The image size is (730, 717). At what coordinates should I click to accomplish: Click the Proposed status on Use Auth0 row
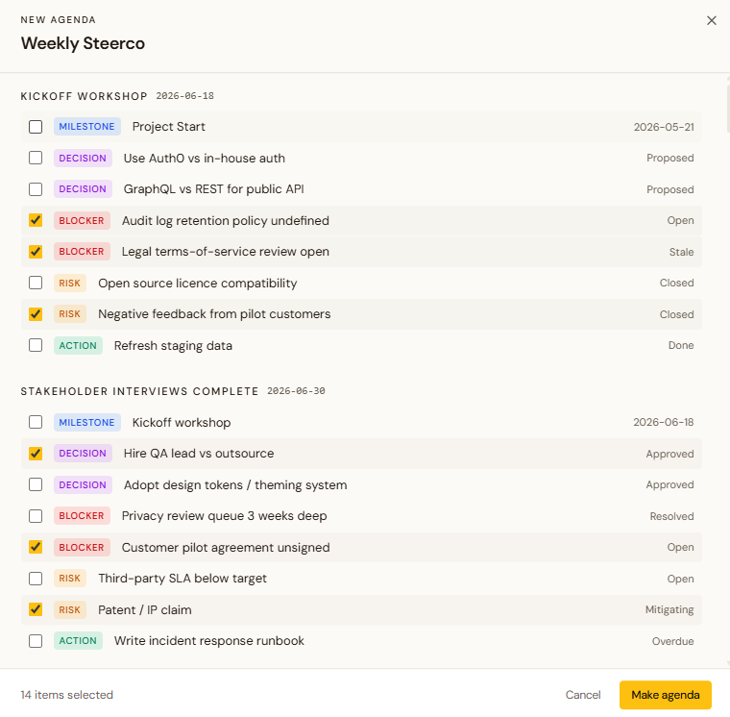[x=669, y=158]
